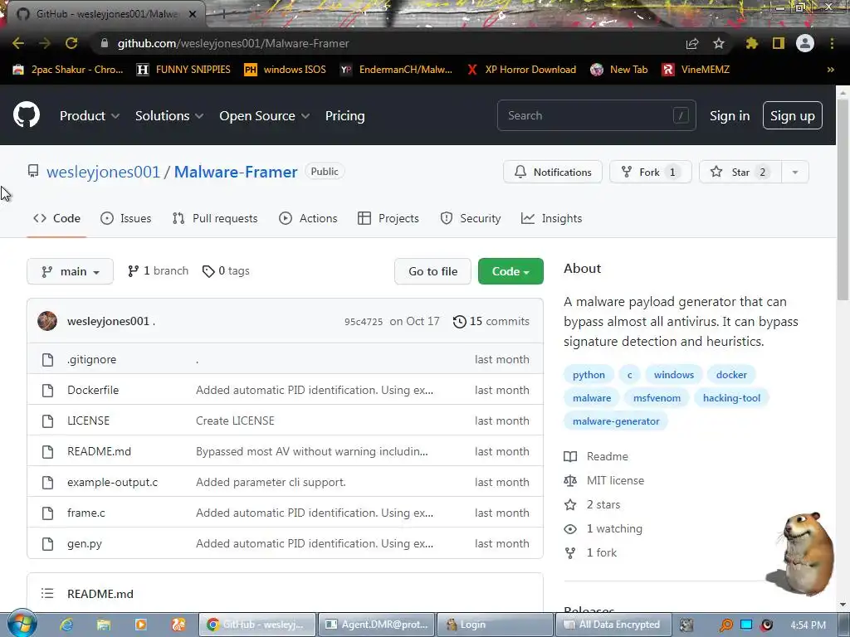Open the Dockerfile file

(x=93, y=390)
